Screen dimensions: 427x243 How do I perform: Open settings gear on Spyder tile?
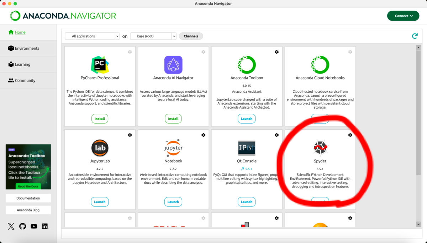pos(350,135)
